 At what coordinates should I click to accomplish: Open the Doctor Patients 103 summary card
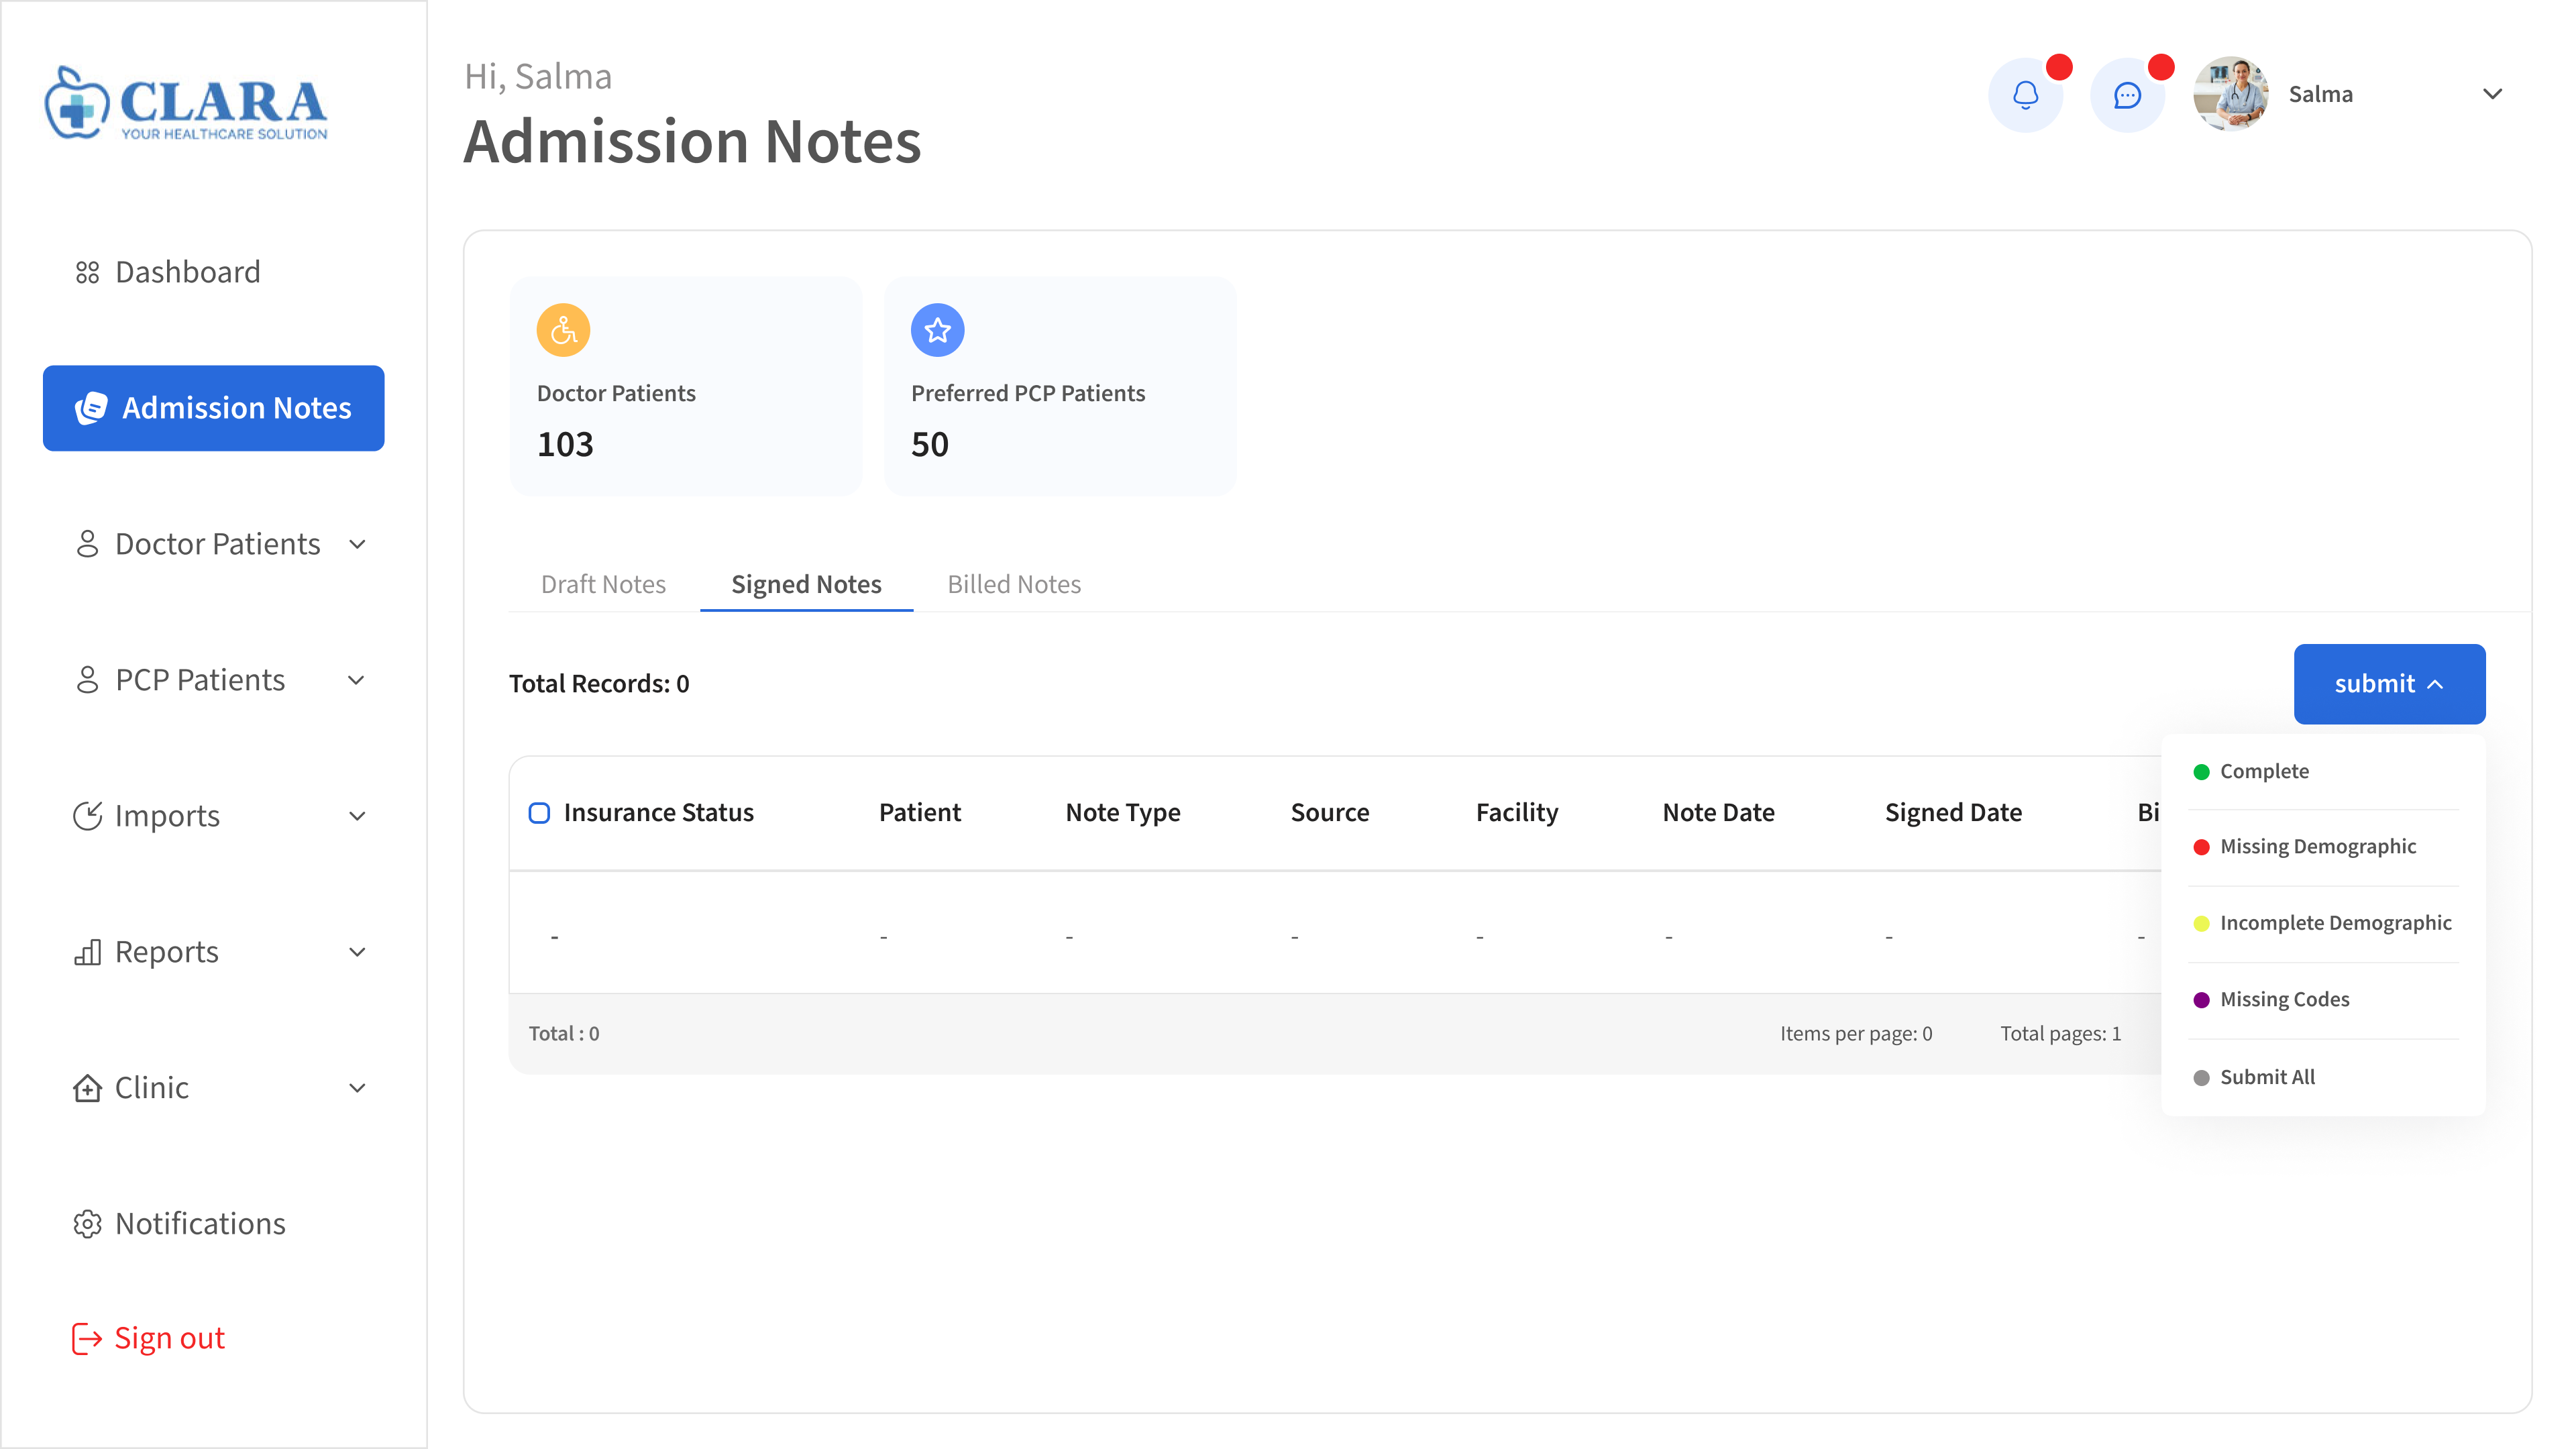pos(685,386)
